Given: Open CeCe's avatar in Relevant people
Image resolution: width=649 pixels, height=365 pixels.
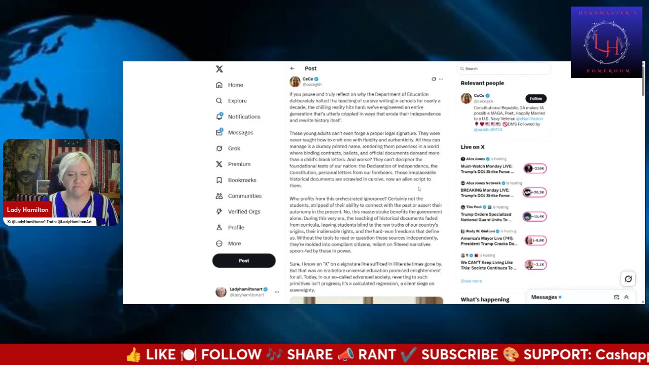Looking at the screenshot, I should (x=466, y=98).
